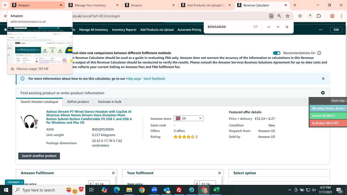This screenshot has width=347, height=195.
Task: Switch to Estimate in bulk tab
Action: (110, 102)
